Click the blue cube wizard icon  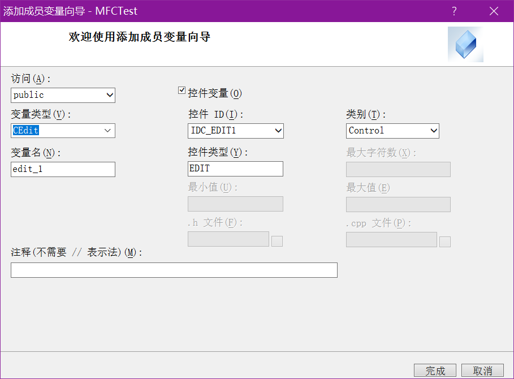tap(465, 44)
